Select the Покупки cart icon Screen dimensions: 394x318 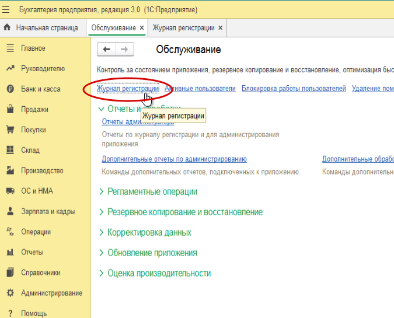10,130
